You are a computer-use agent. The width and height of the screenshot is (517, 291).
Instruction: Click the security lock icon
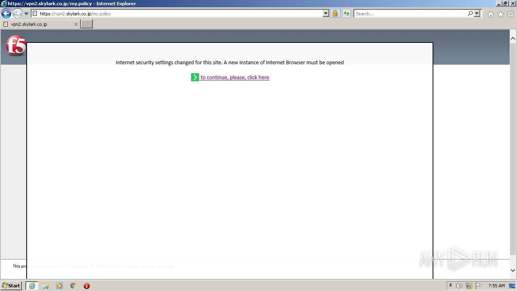[x=335, y=13]
